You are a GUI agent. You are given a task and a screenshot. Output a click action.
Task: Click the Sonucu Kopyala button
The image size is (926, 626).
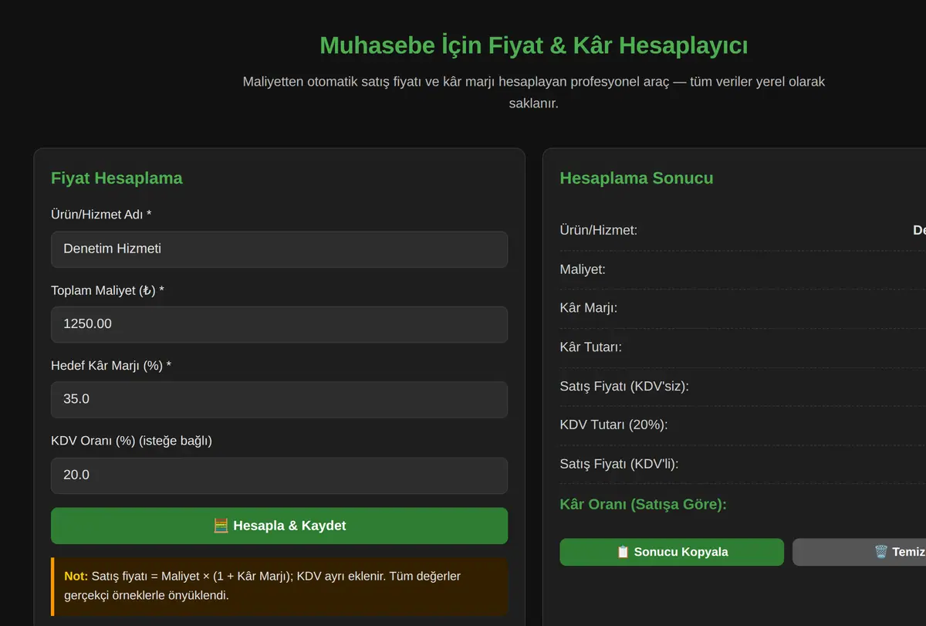671,552
